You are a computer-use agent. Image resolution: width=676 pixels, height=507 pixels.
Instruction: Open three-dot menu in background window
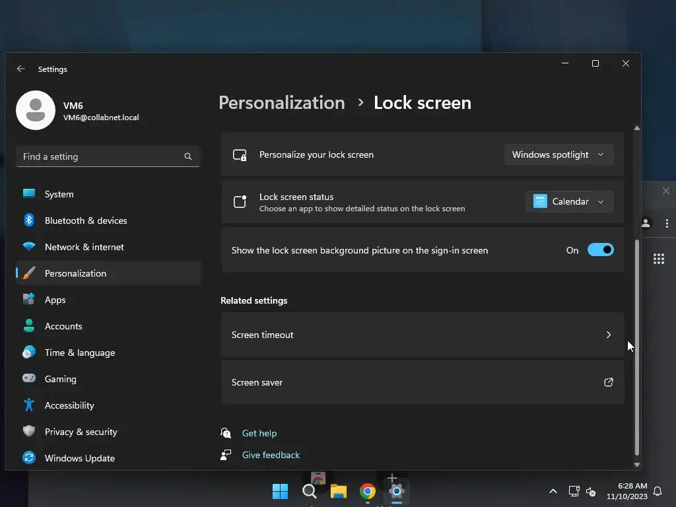(667, 223)
